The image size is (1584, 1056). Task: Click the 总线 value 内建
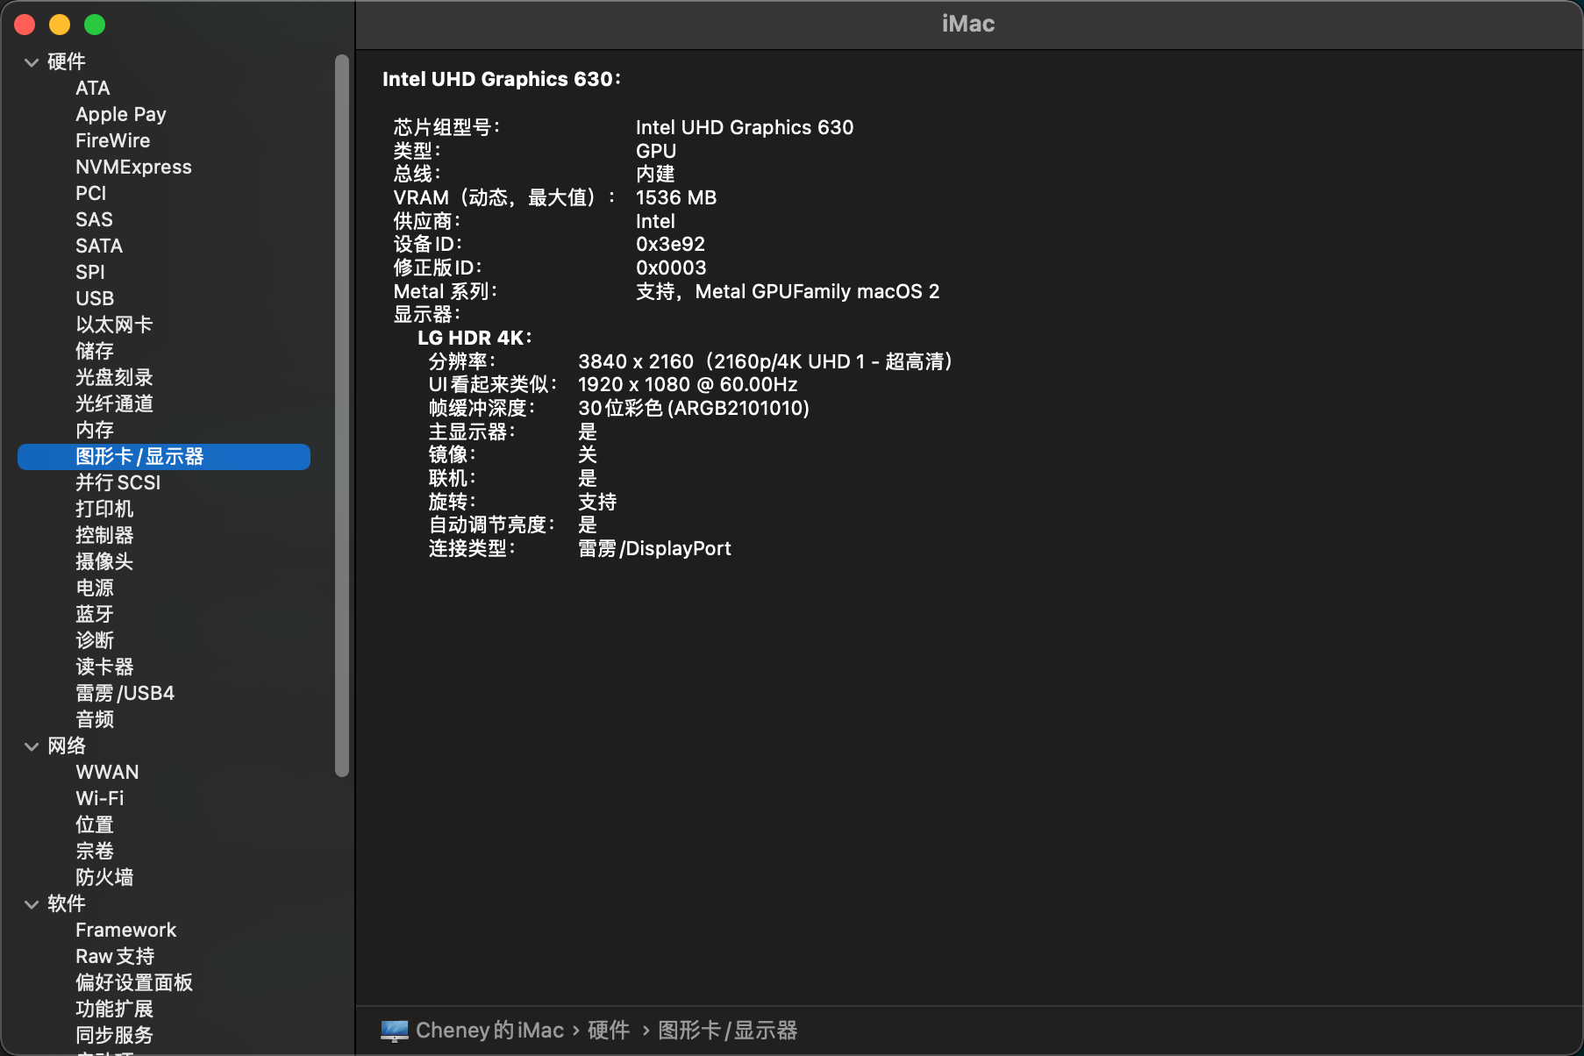pos(655,175)
